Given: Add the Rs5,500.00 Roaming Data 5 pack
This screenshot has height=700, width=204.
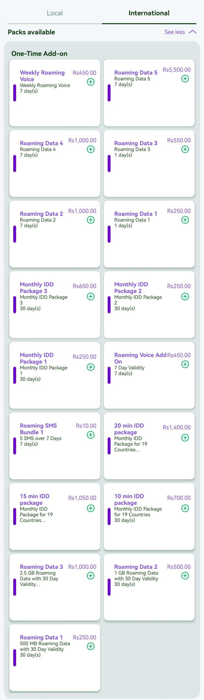Looking at the screenshot, I should pyautogui.click(x=185, y=79).
